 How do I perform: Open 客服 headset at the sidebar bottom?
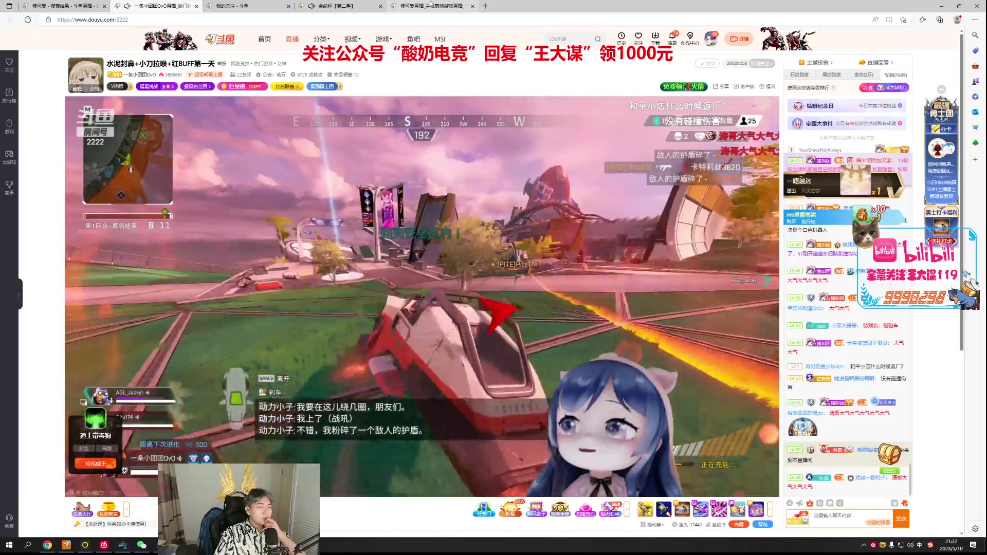9,521
